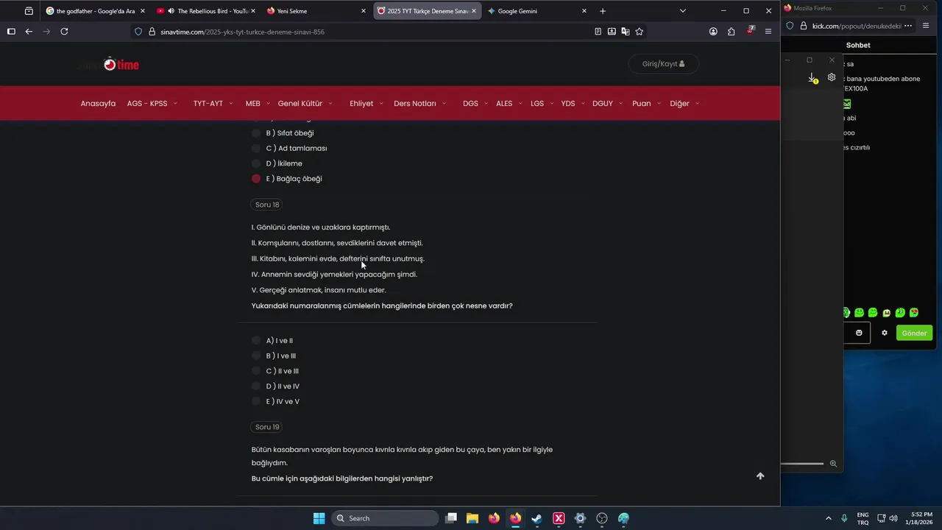Switch to the Yeni Sekme tab

coord(316,11)
